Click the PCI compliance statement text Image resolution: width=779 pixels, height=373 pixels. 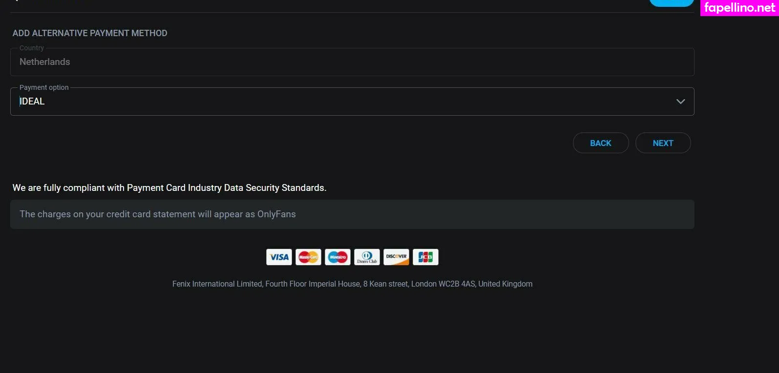point(169,188)
